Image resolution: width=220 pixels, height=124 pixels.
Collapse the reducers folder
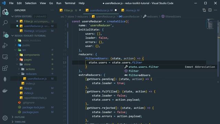(31, 74)
